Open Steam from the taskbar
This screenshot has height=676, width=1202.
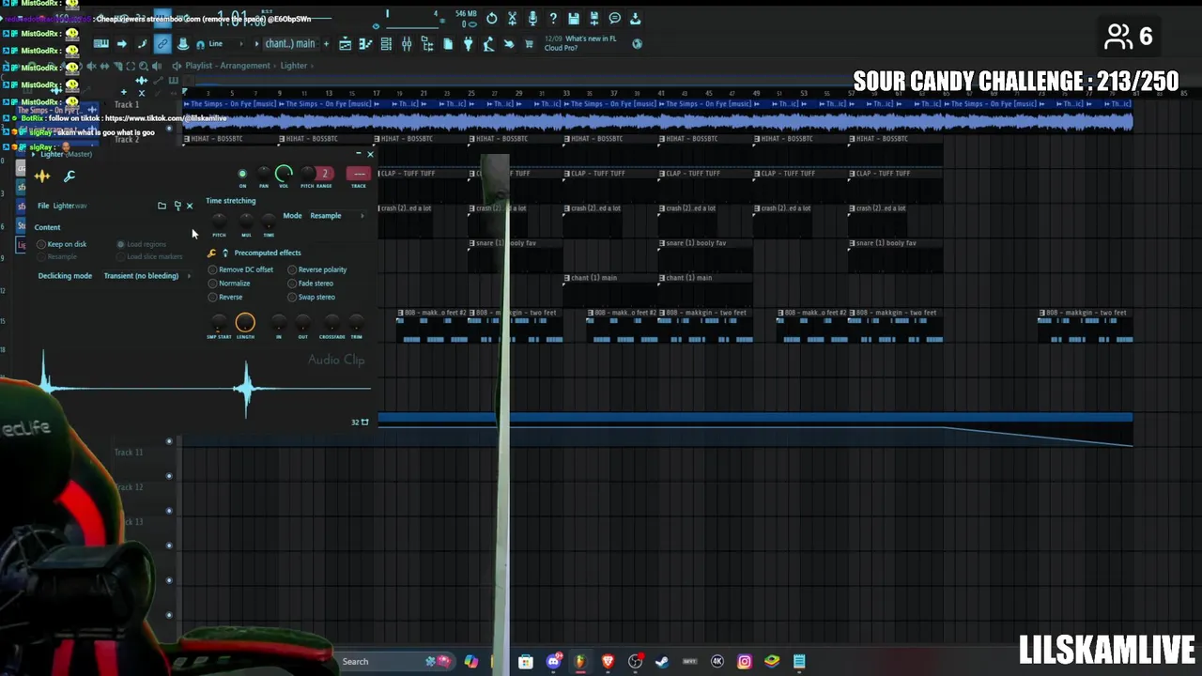coord(662,661)
